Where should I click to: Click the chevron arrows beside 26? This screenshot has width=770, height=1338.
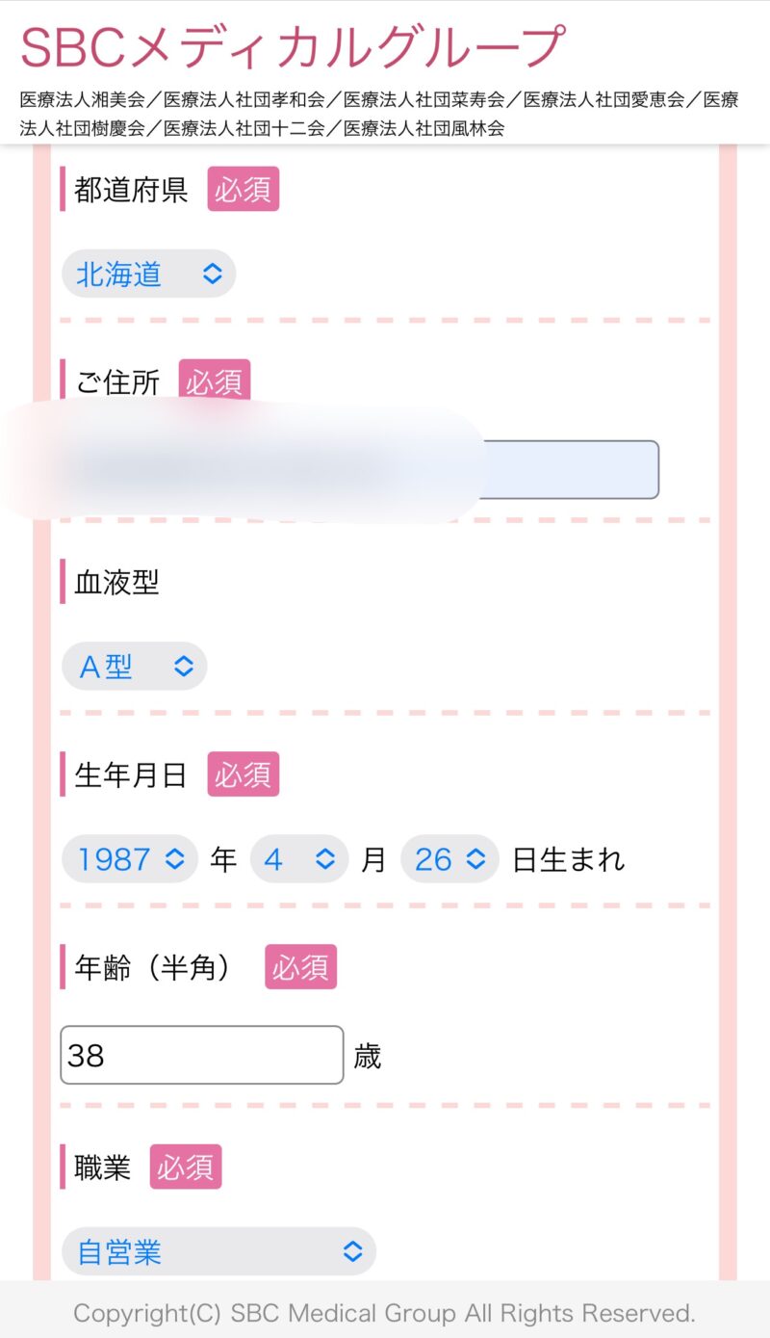tap(475, 859)
